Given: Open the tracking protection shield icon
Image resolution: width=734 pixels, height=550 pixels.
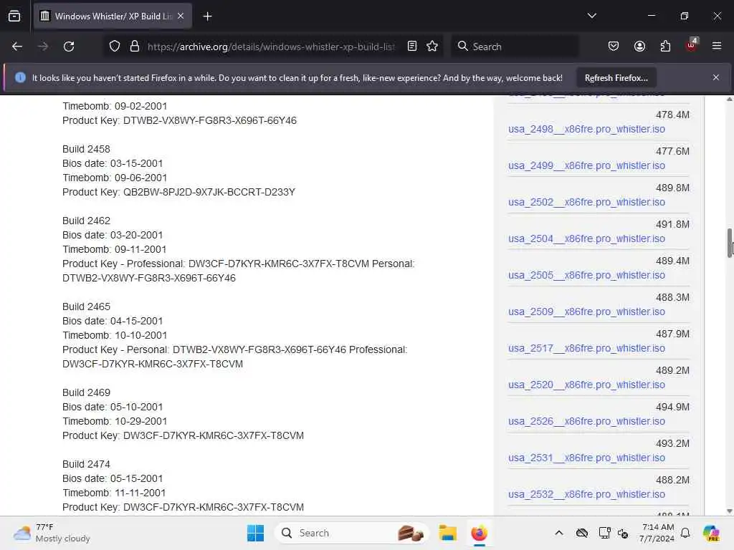Looking at the screenshot, I should coord(115,47).
